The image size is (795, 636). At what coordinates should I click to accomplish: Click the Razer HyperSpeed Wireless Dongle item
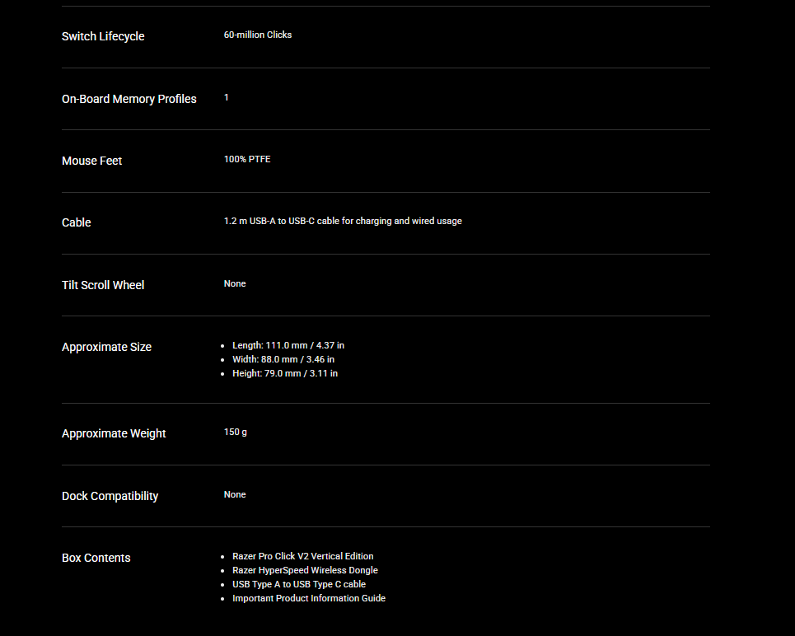point(305,570)
